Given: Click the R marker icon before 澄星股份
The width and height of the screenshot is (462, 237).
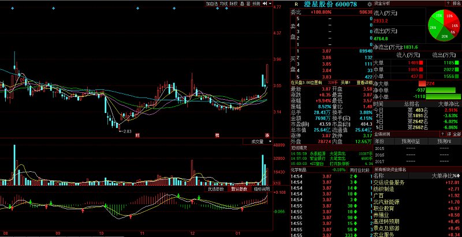Looking at the screenshot, I should click(x=296, y=4).
